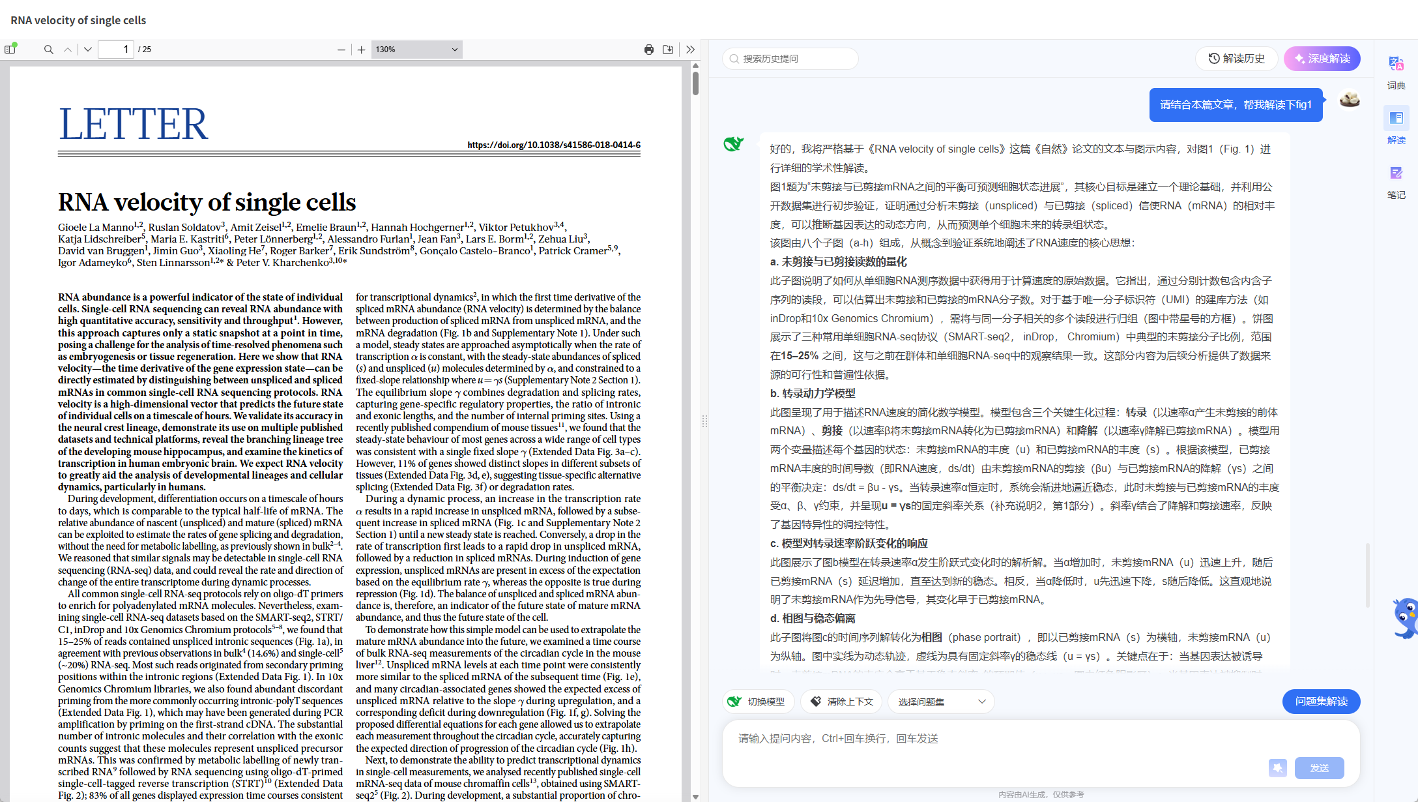Open the 笔记 notes sidebar tab

(1396, 183)
